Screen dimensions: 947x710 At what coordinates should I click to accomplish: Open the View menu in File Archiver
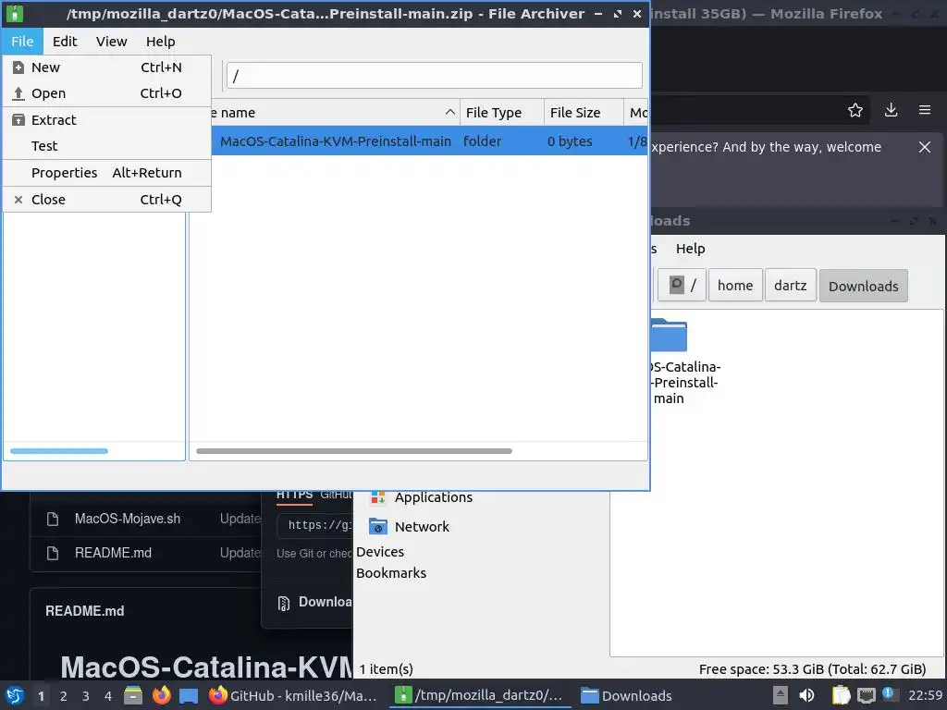click(111, 42)
